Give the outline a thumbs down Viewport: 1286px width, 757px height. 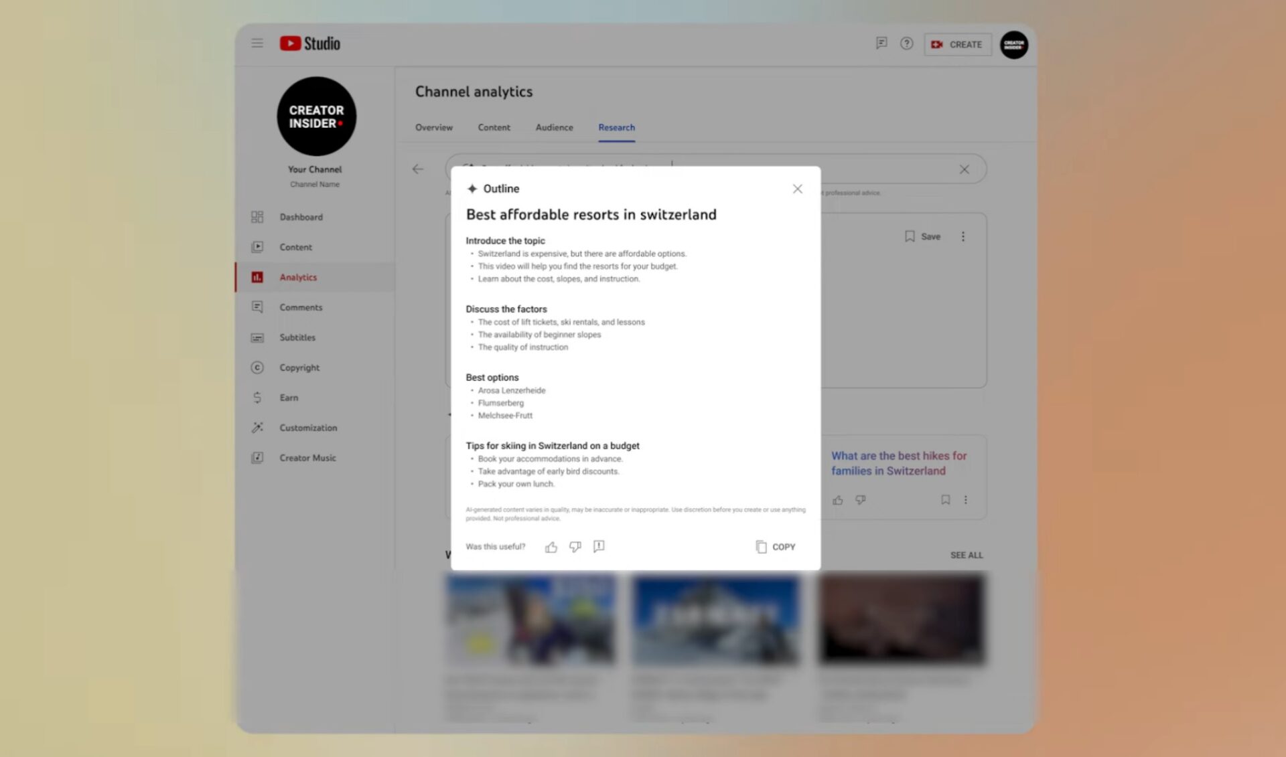point(575,547)
